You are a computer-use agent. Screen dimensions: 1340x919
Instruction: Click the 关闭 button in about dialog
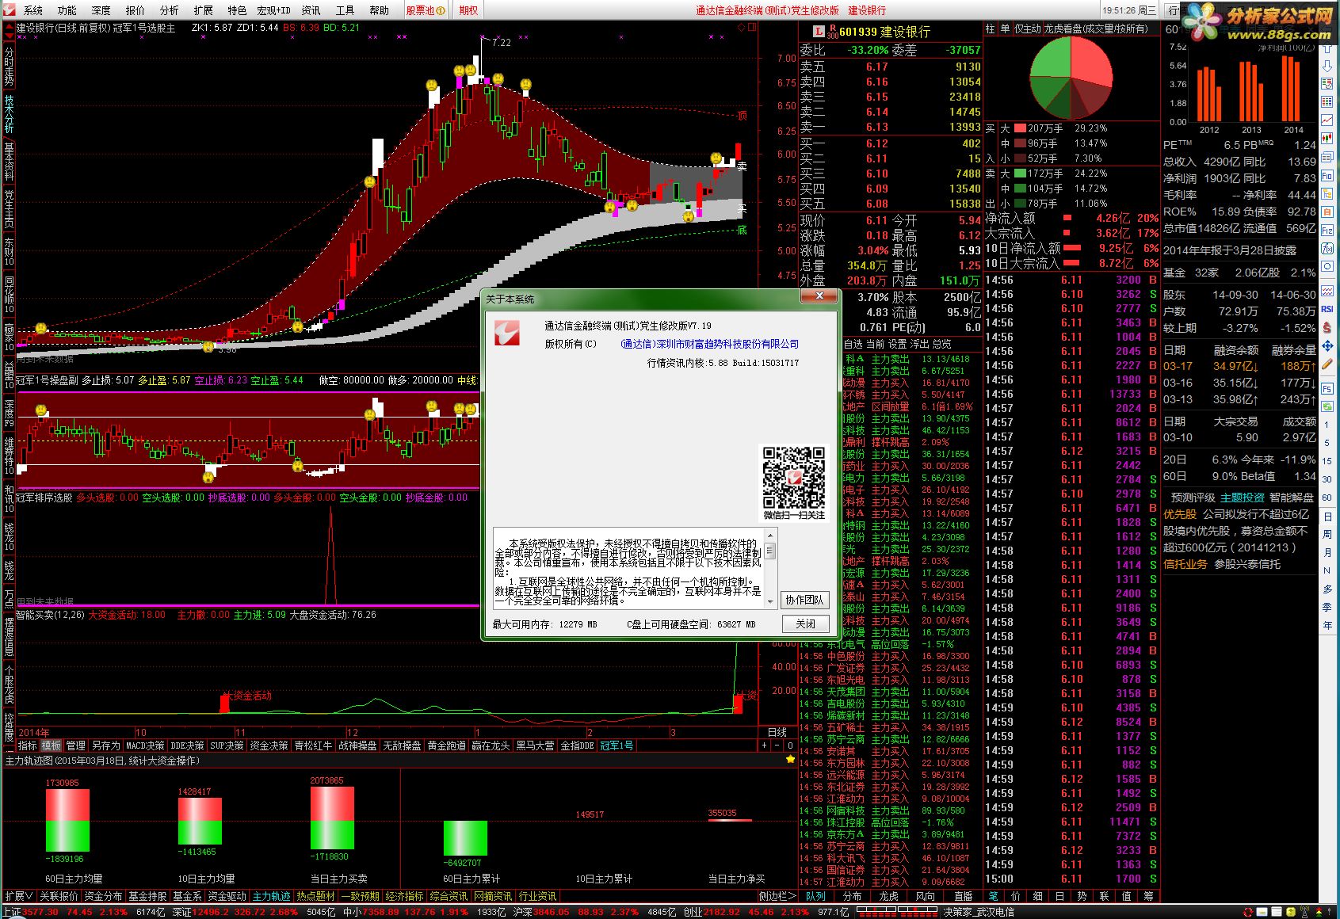pos(806,623)
